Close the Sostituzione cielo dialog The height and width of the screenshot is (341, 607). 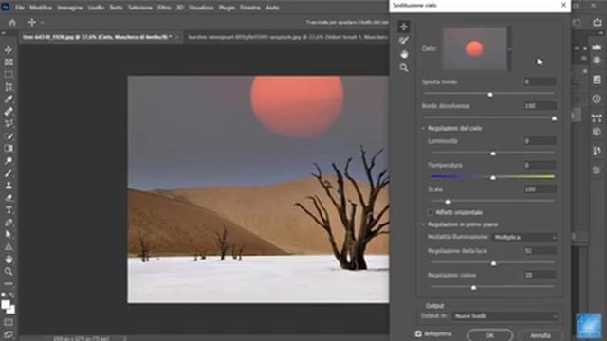[x=563, y=5]
